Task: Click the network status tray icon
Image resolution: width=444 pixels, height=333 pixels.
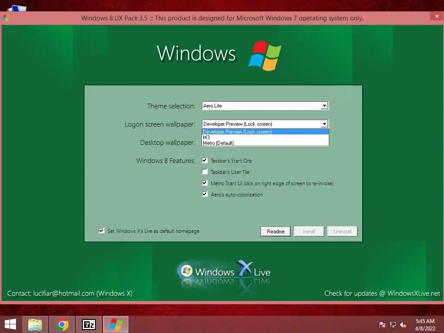Action: pos(393,325)
